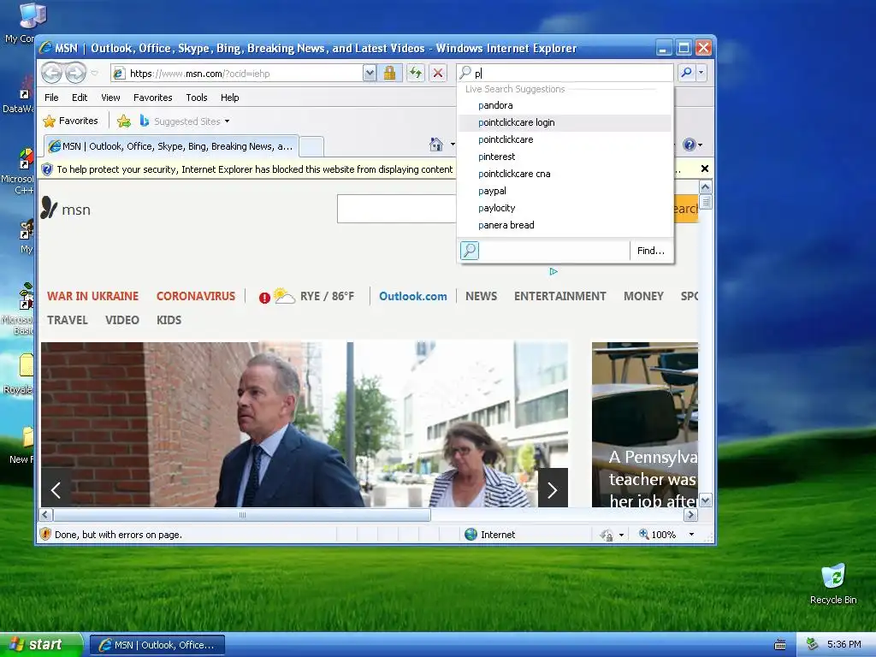Close the security information bar
The image size is (876, 657).
click(705, 169)
